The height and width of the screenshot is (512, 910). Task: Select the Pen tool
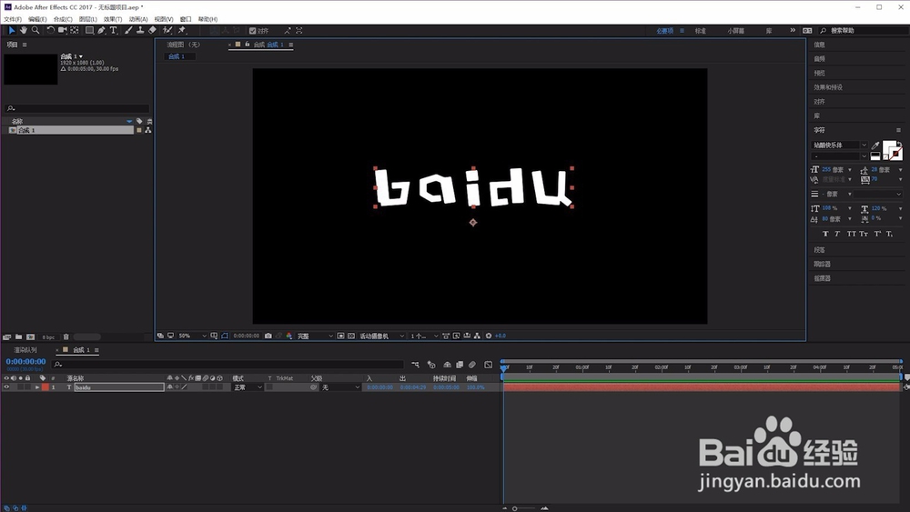point(102,30)
